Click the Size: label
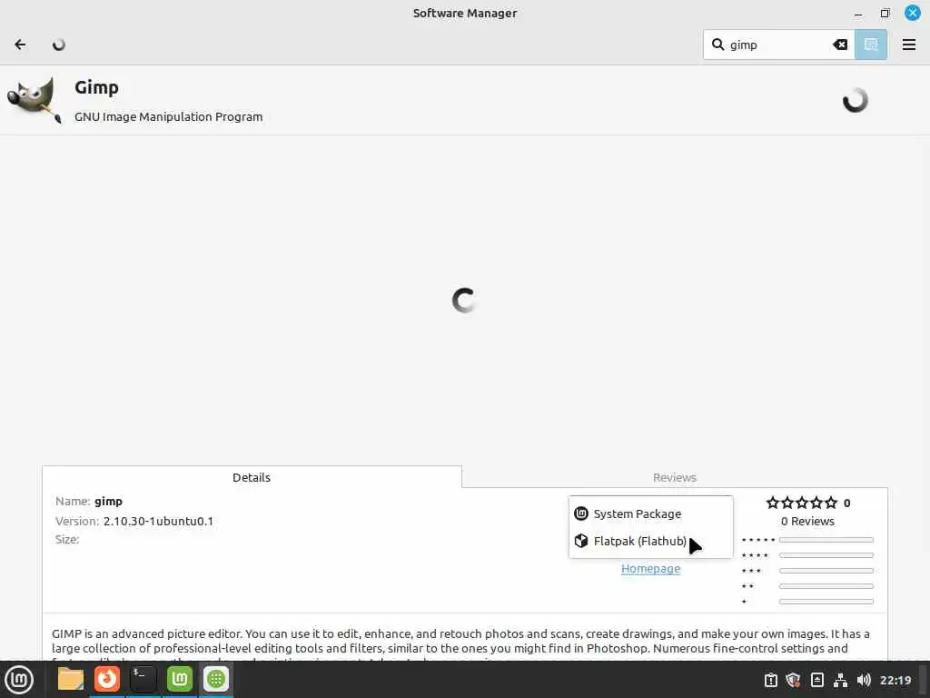 [x=67, y=540]
